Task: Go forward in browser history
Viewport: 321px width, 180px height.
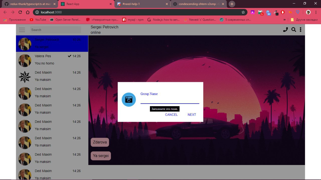Action: tap(13, 12)
